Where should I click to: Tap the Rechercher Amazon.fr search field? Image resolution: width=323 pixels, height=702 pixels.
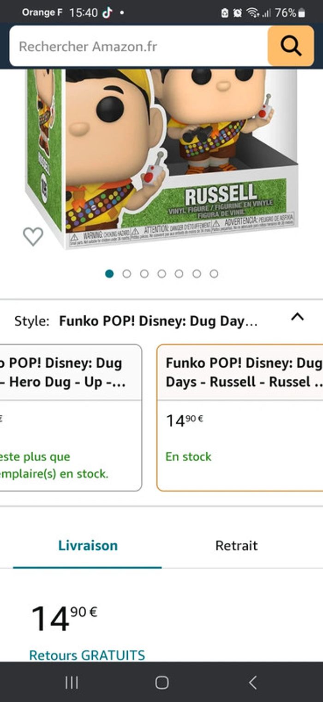(134, 46)
